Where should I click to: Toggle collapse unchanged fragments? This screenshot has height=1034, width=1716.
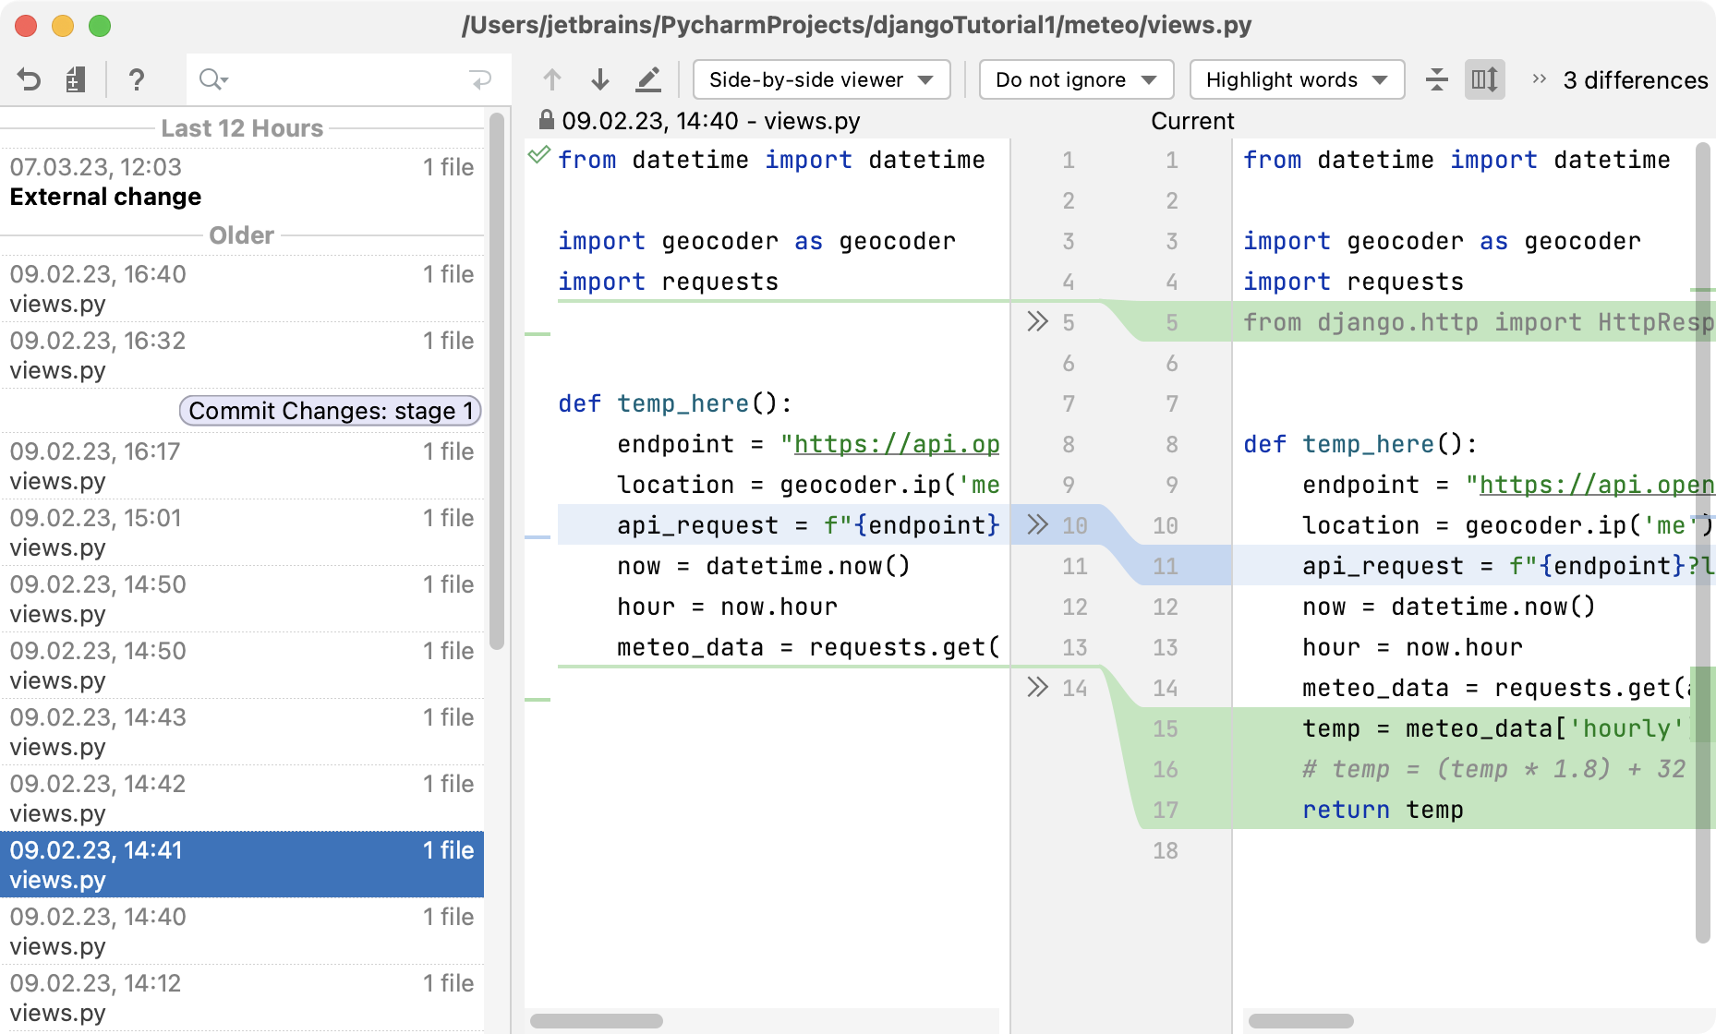coord(1437,80)
